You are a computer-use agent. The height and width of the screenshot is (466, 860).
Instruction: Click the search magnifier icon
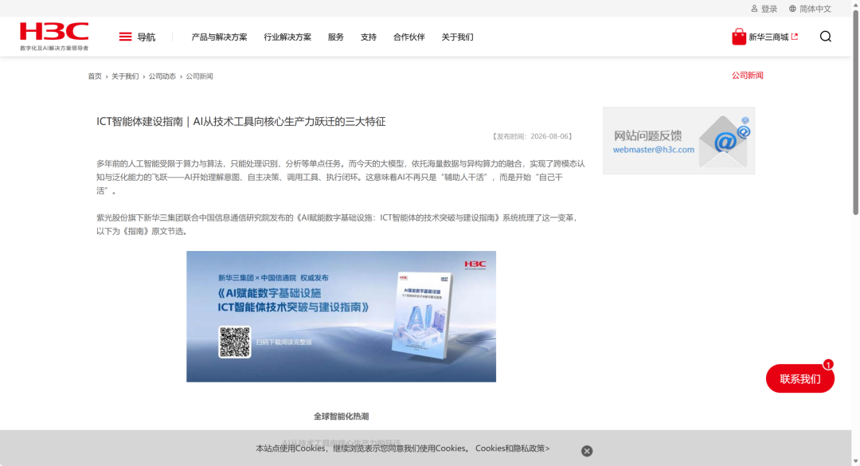(826, 37)
